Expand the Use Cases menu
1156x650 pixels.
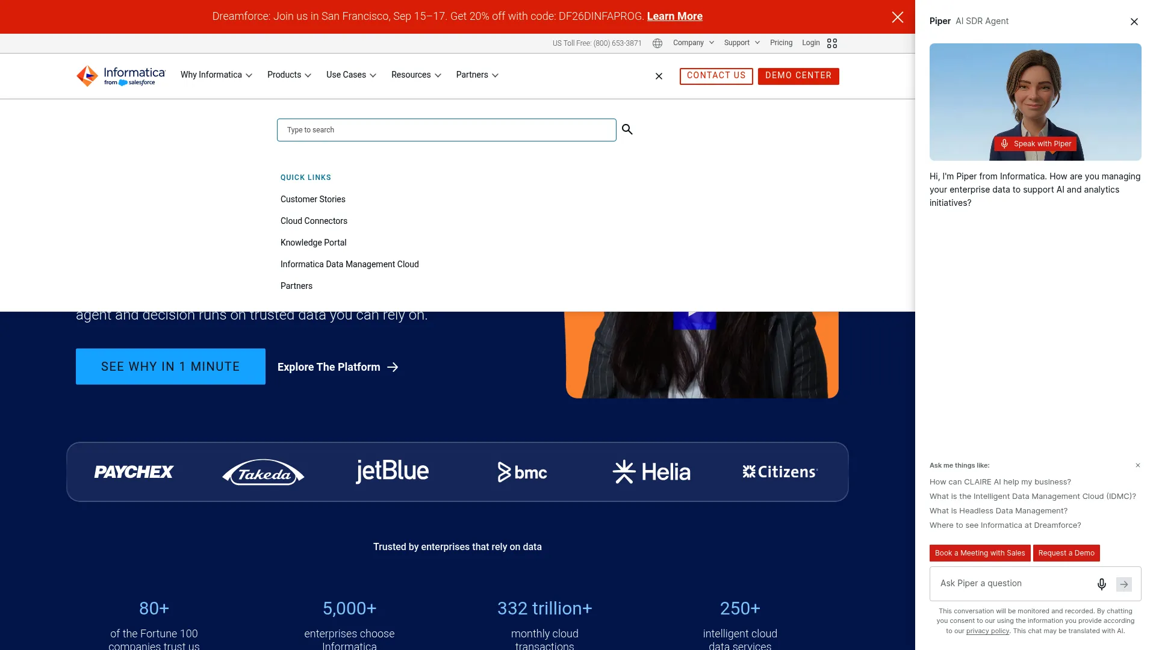pyautogui.click(x=351, y=75)
